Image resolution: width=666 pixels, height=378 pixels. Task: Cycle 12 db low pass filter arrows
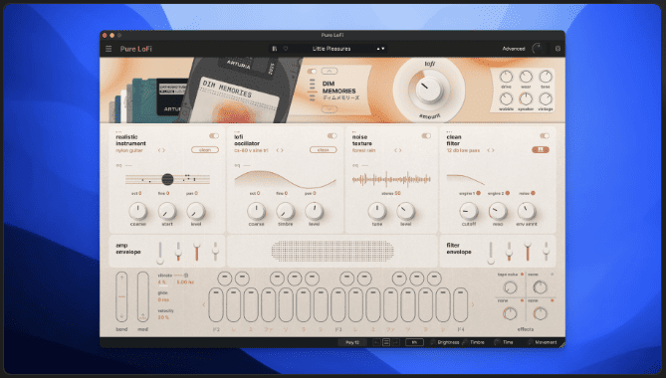(x=491, y=150)
